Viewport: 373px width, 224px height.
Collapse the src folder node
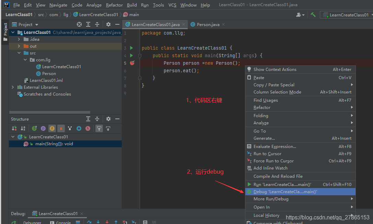pos(19,53)
